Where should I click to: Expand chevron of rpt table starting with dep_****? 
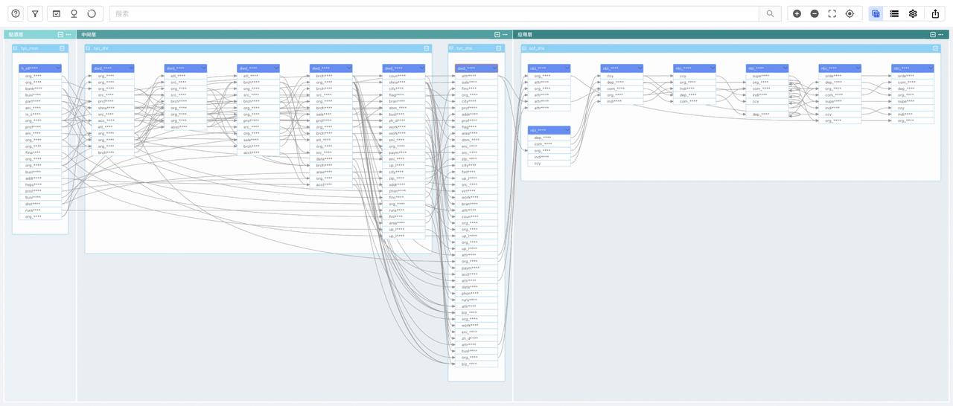[x=567, y=130]
